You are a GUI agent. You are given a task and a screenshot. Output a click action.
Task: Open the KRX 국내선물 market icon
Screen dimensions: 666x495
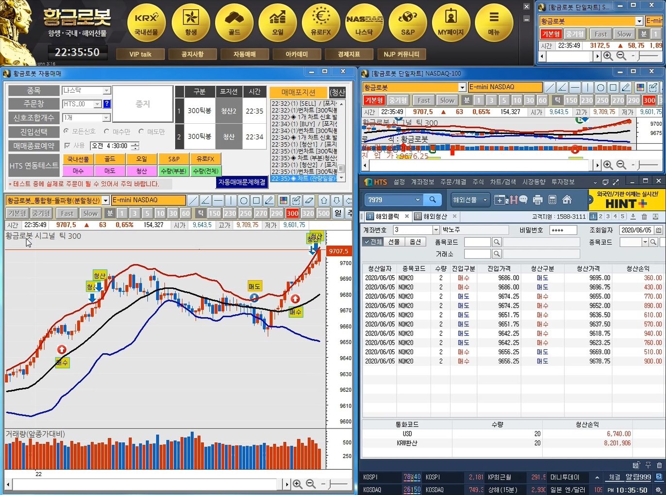(x=146, y=23)
